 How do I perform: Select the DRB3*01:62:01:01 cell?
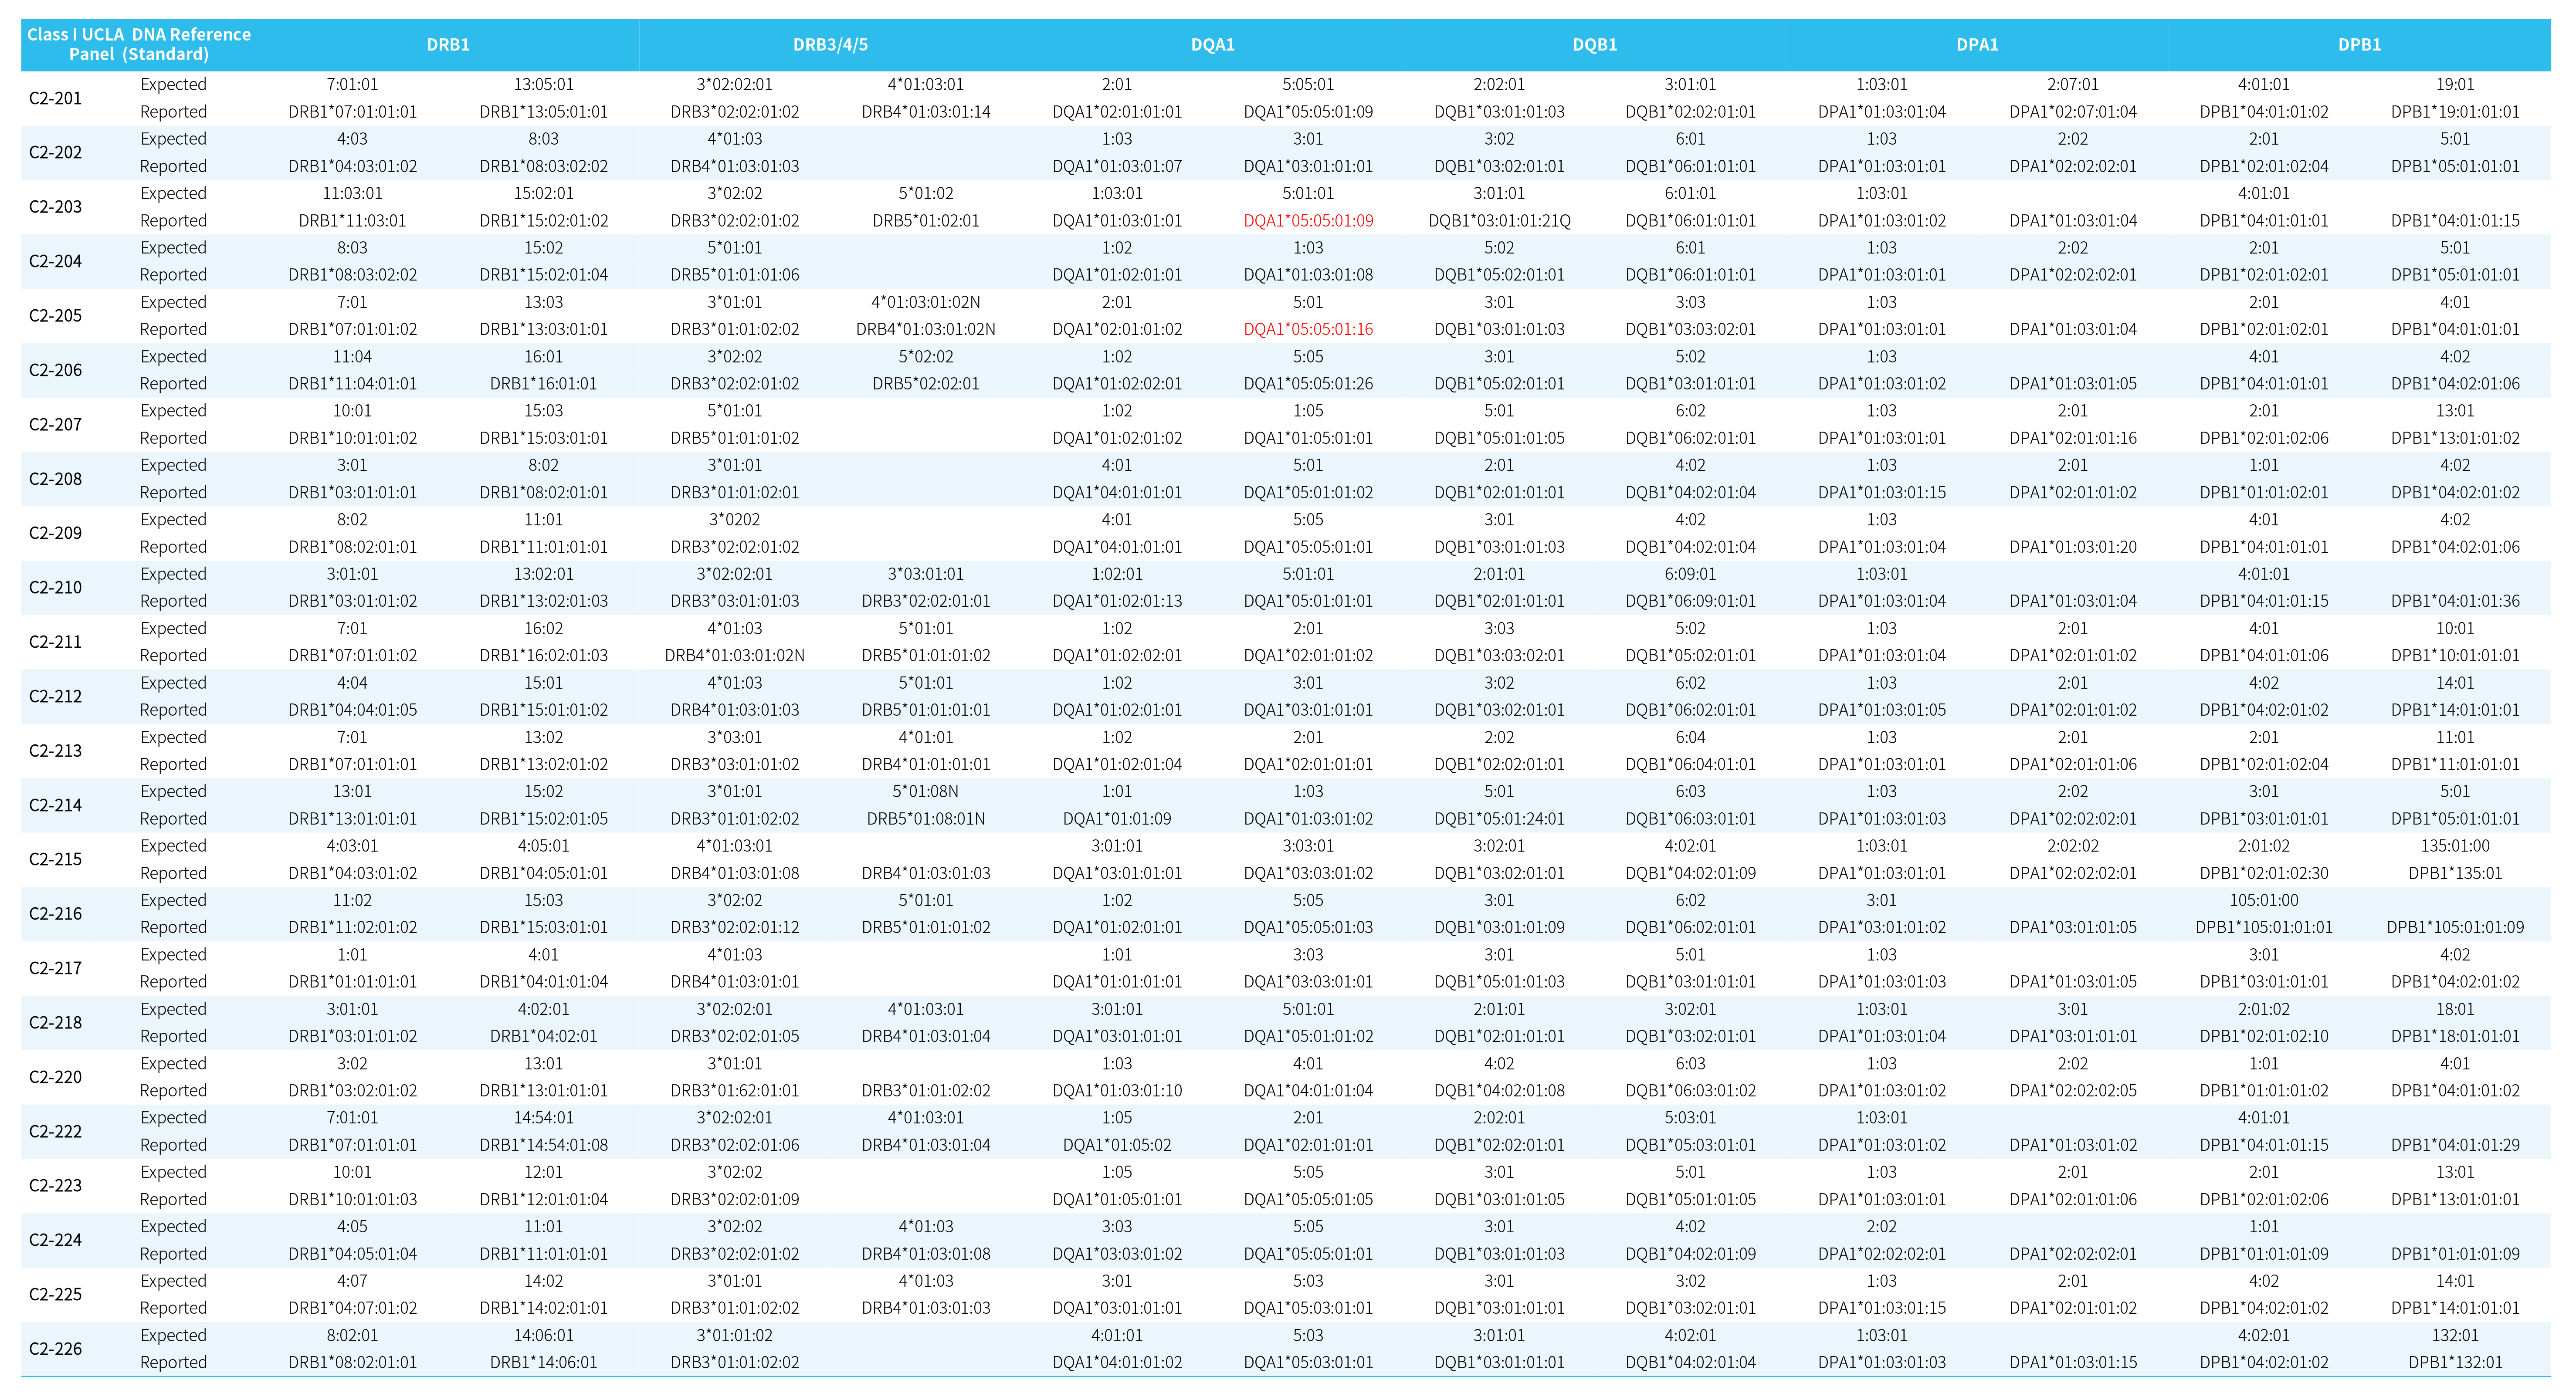tap(735, 1091)
